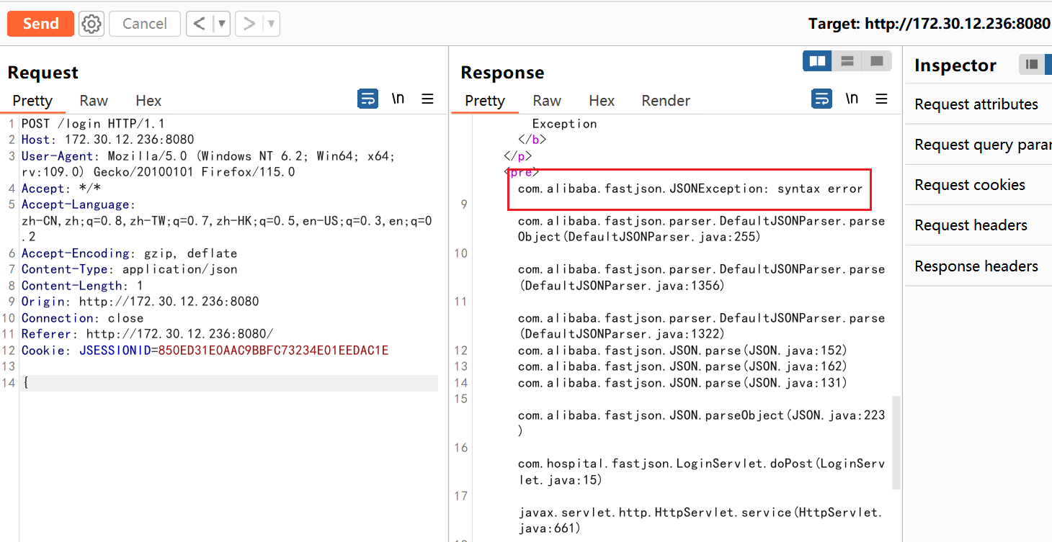Click the Origin header line
This screenshot has height=542, width=1052.
[140, 302]
